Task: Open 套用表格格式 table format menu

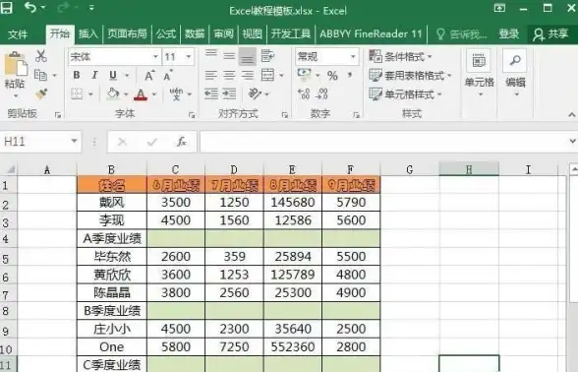Action: point(410,76)
